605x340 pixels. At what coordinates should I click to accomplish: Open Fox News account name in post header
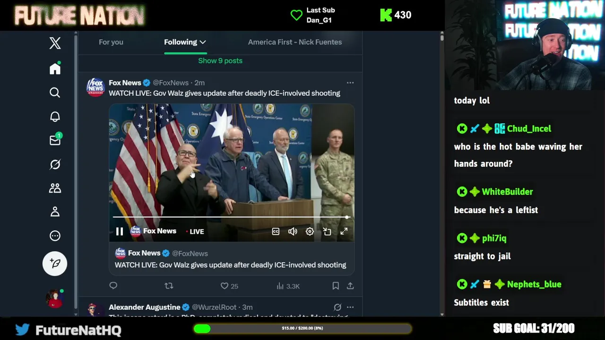click(125, 83)
